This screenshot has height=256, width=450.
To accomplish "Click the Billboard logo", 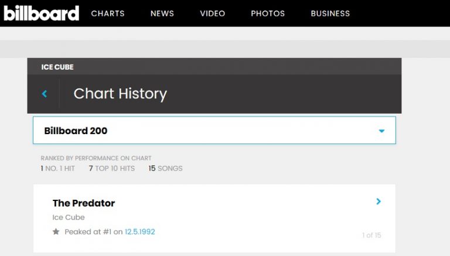I will [x=41, y=13].
